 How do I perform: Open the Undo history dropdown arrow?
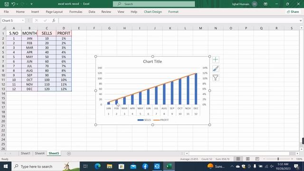click(x=17, y=4)
